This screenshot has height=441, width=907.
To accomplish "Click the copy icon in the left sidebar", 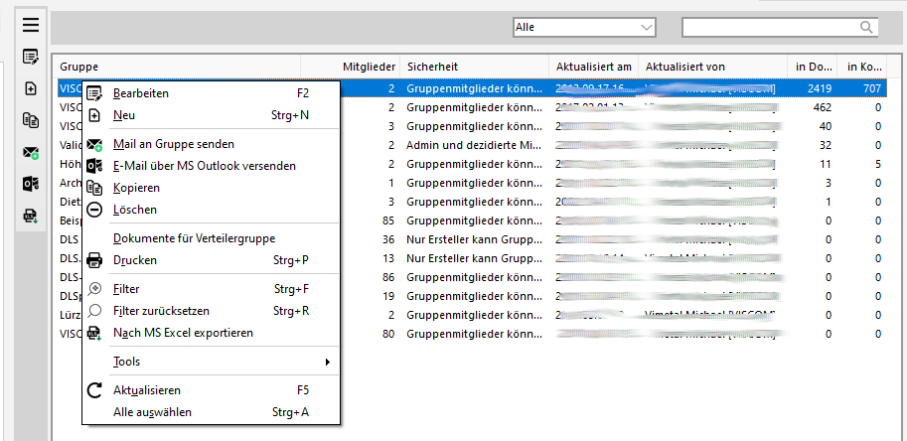I will 31,120.
